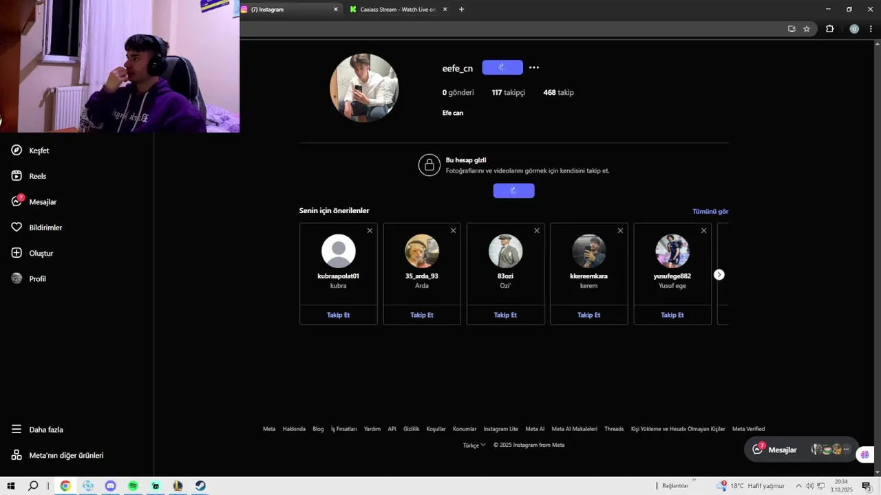Dismiss the kubraapolat01 suggestion

[x=370, y=230]
